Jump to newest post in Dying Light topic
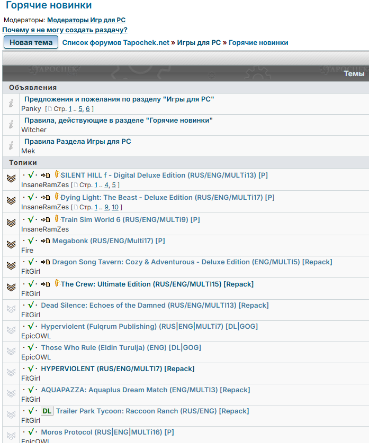This screenshot has height=443, width=369. point(46,198)
